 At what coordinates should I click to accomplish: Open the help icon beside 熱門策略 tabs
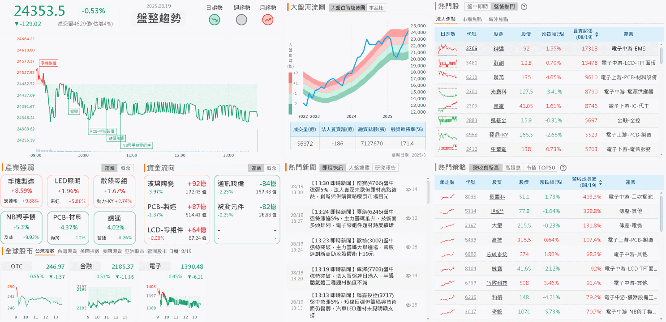click(x=563, y=168)
